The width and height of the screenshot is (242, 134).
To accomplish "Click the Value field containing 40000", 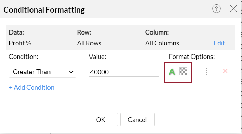I will (x=124, y=72).
